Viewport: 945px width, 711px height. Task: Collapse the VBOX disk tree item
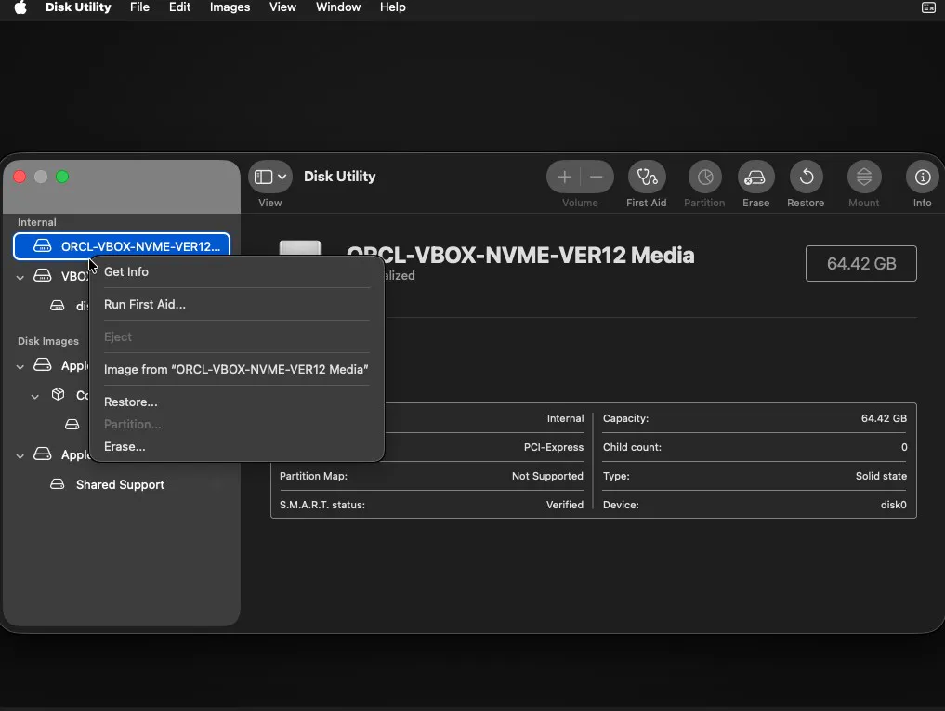tap(20, 277)
